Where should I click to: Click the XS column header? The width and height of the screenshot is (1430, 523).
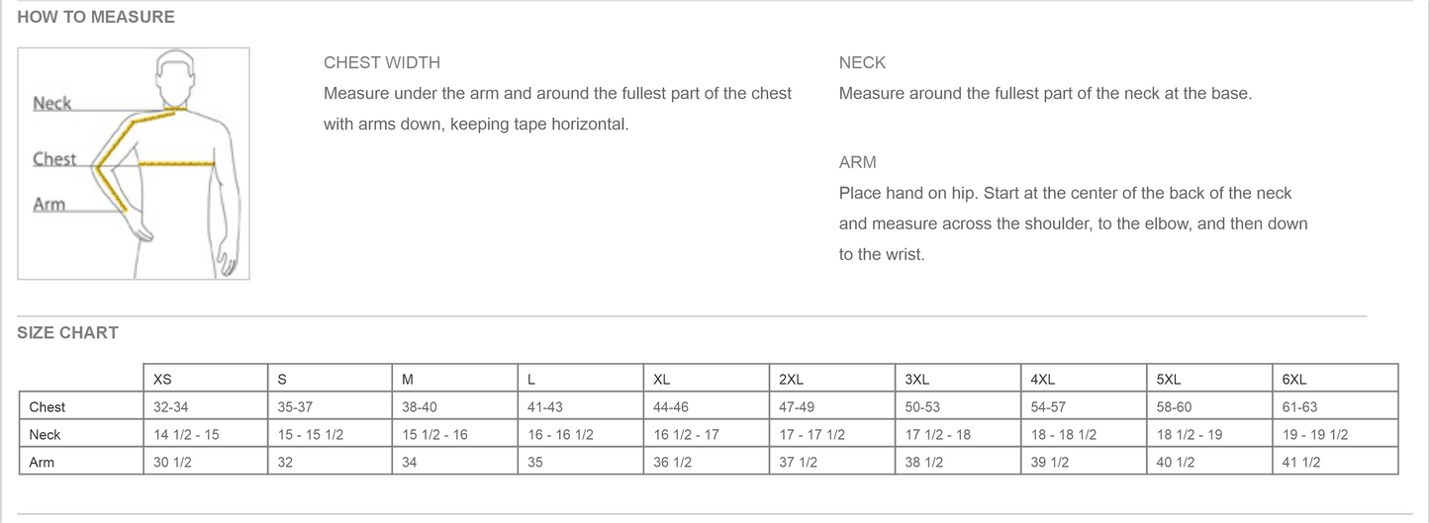pyautogui.click(x=162, y=379)
